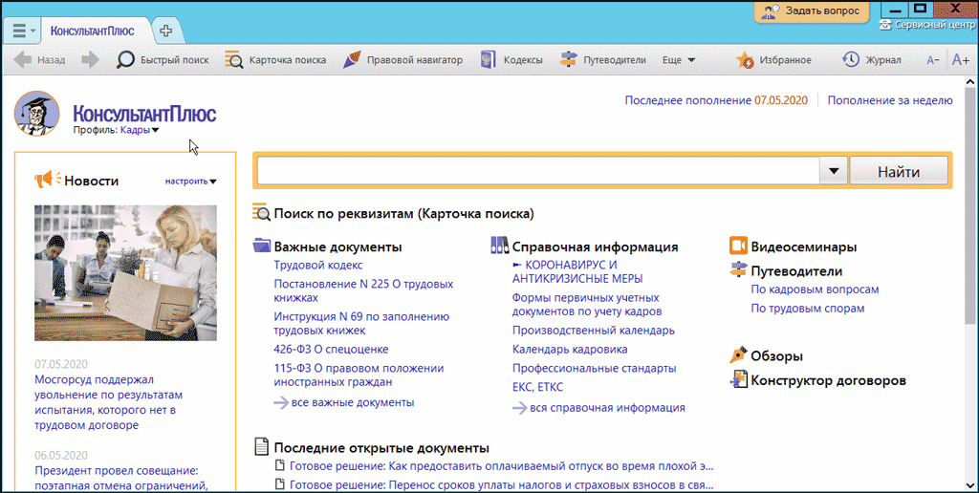Click into the main search input field
This screenshot has width=979, height=493.
point(537,170)
